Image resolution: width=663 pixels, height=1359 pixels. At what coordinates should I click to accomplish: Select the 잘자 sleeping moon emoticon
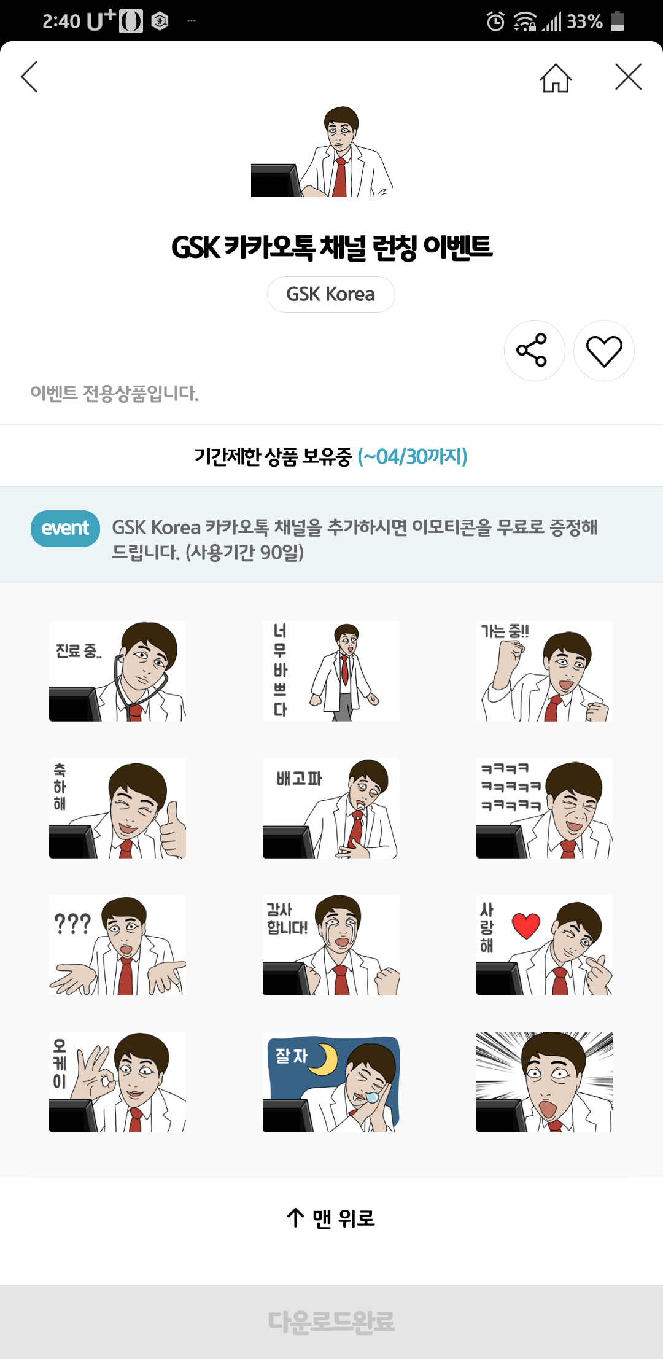tap(331, 1081)
